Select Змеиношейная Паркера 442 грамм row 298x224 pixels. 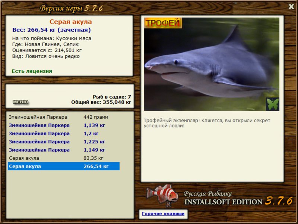coord(64,117)
